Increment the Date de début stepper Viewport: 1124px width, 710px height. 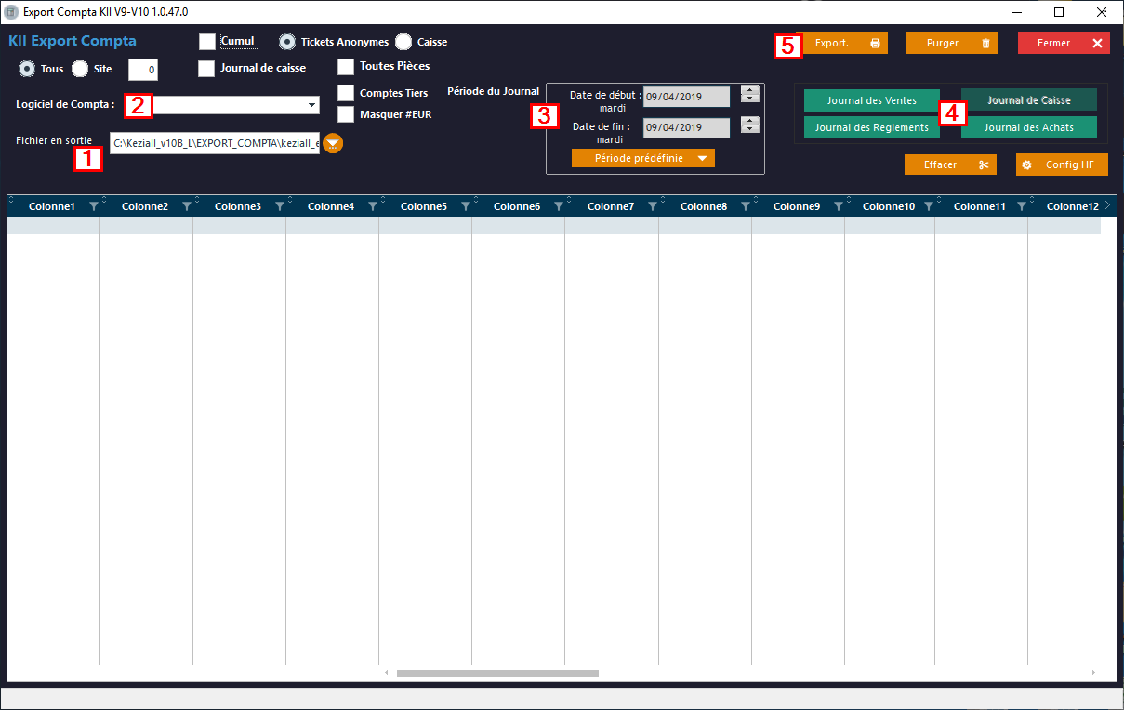click(750, 91)
